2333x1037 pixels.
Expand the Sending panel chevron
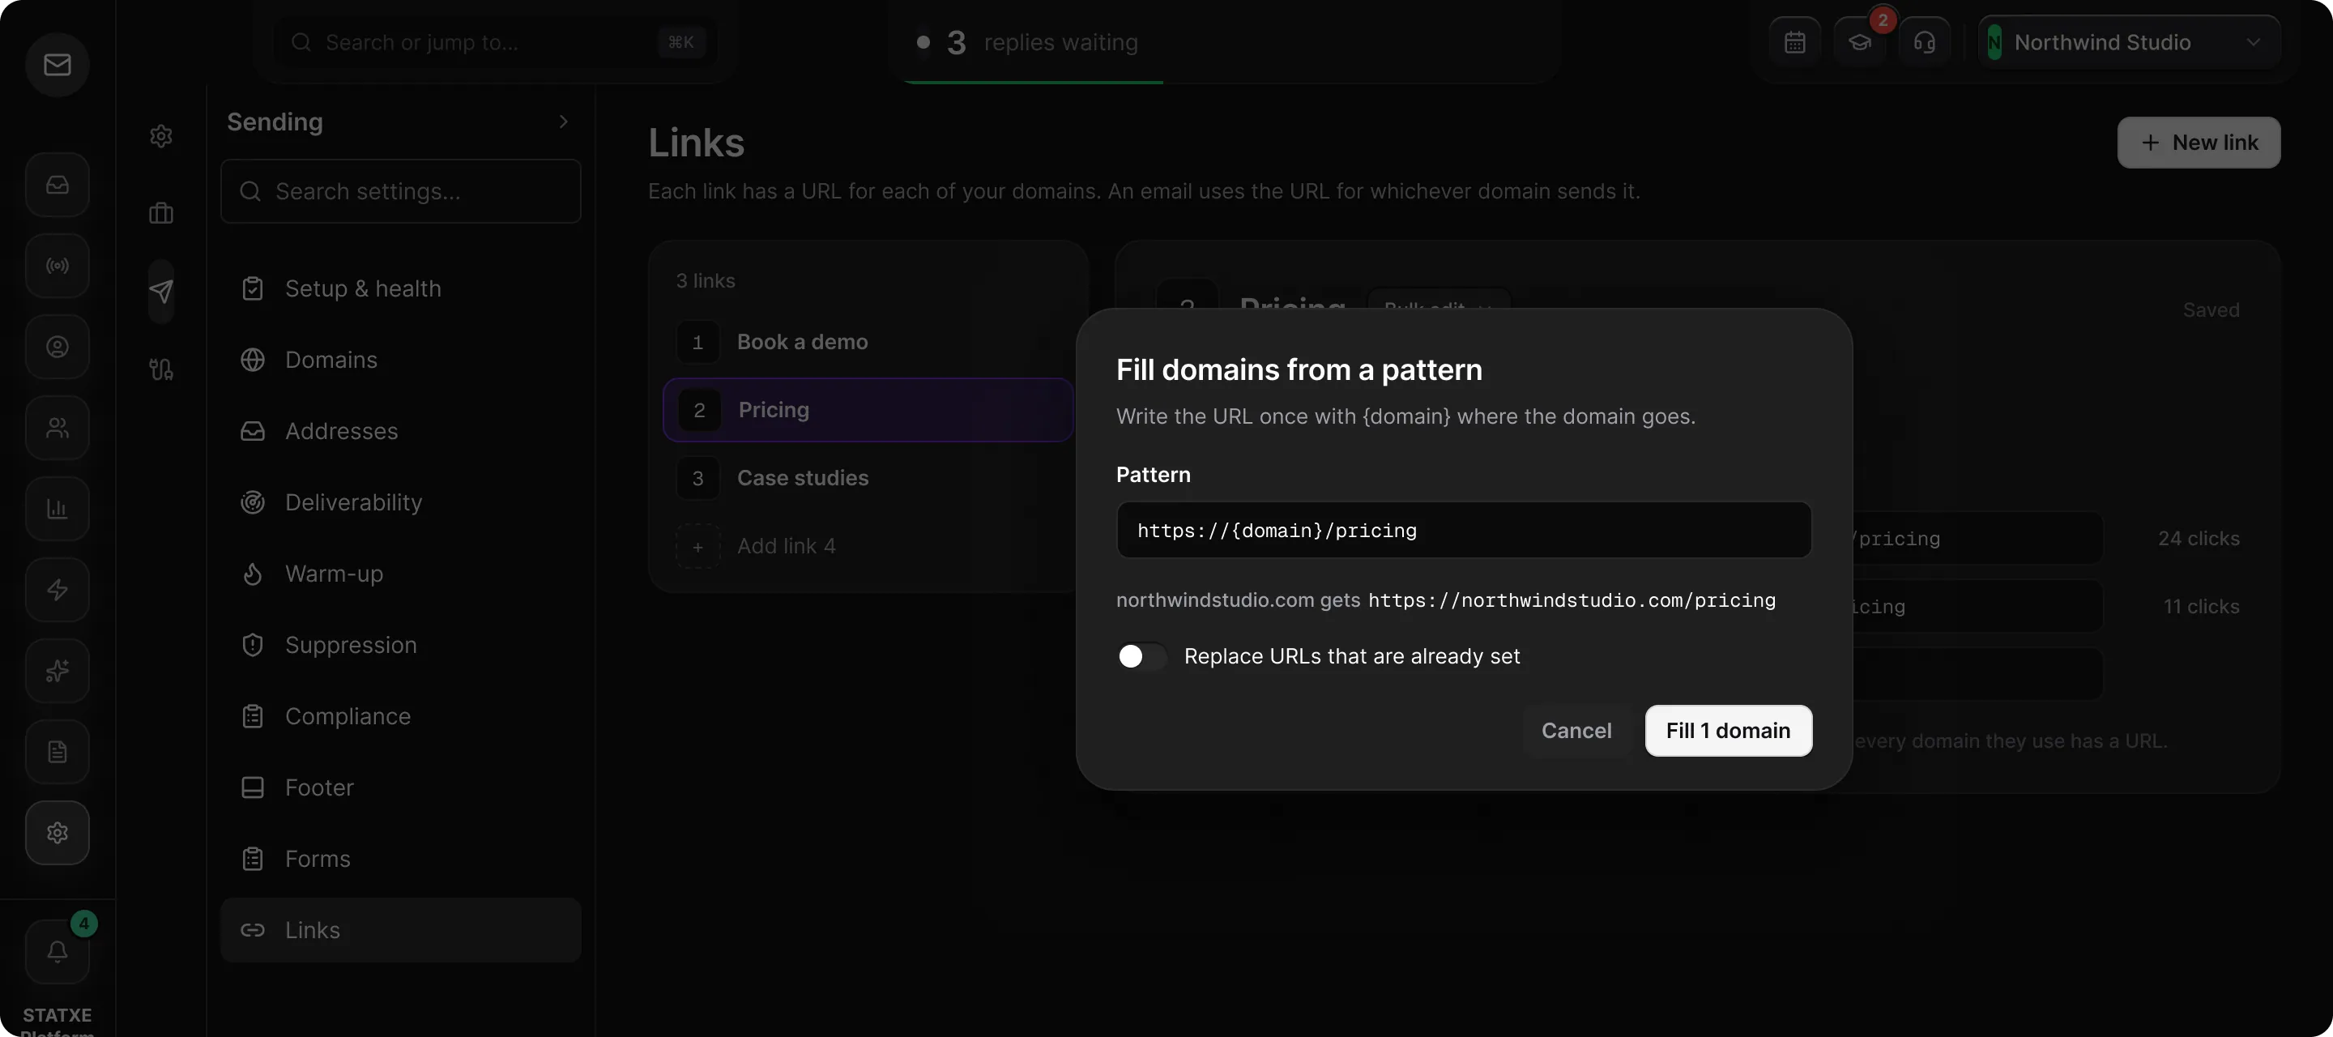563,122
